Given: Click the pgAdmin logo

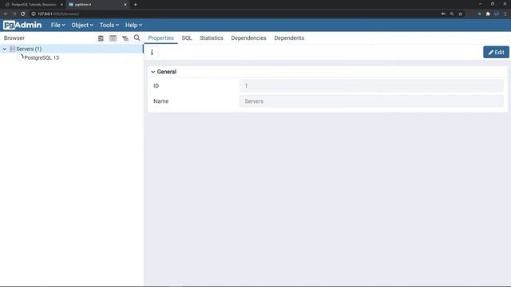Looking at the screenshot, I should coord(22,25).
